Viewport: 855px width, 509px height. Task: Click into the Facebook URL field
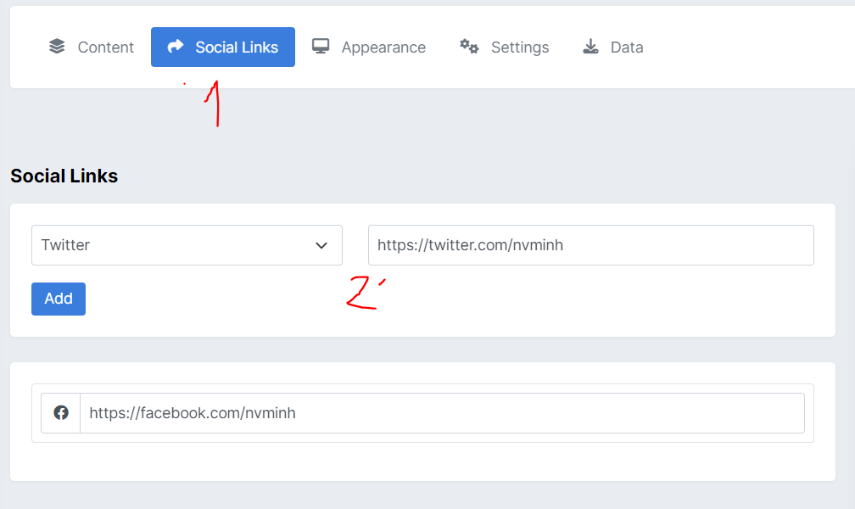(441, 413)
